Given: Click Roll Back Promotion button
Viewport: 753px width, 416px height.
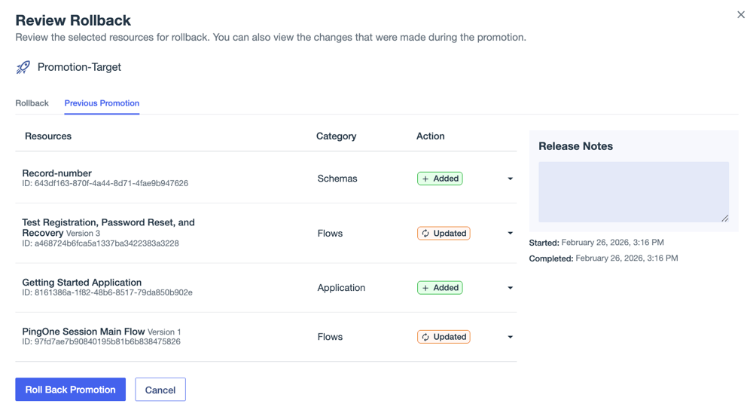Looking at the screenshot, I should point(71,390).
